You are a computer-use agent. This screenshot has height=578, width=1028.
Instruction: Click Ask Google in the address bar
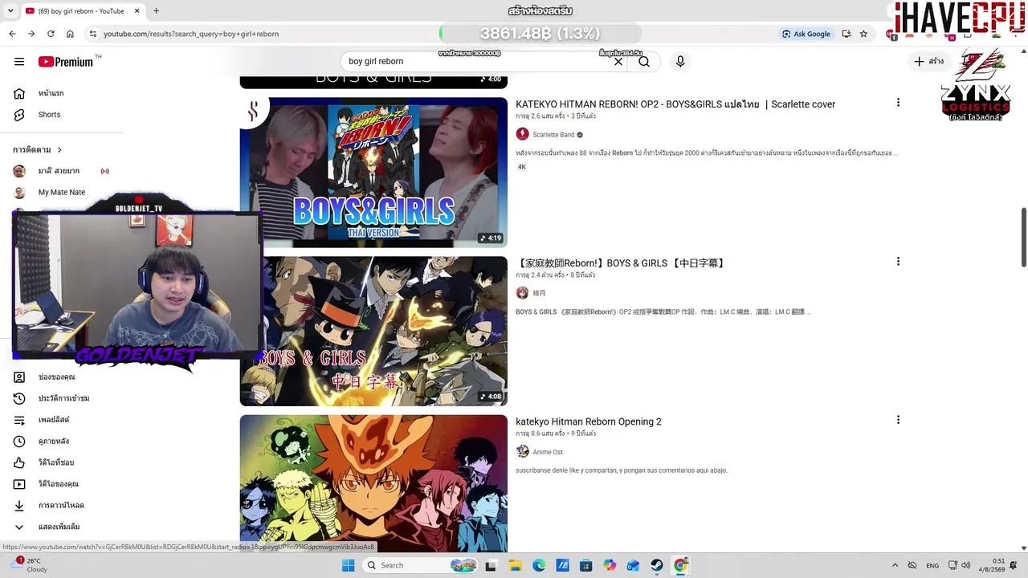(806, 34)
